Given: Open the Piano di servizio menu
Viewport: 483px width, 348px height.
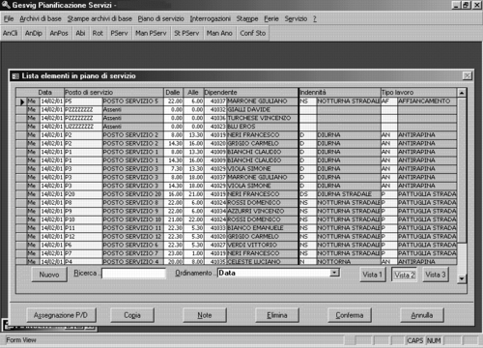Looking at the screenshot, I should (160, 18).
